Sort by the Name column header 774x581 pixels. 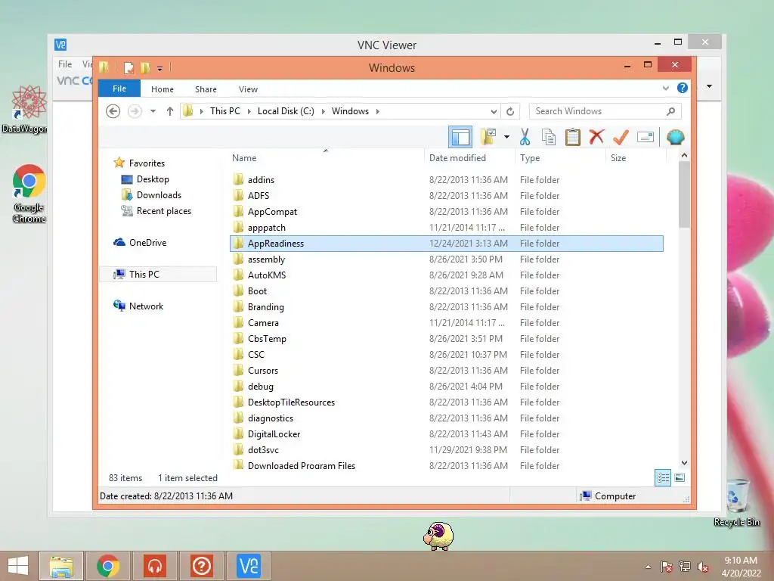pyautogui.click(x=326, y=158)
